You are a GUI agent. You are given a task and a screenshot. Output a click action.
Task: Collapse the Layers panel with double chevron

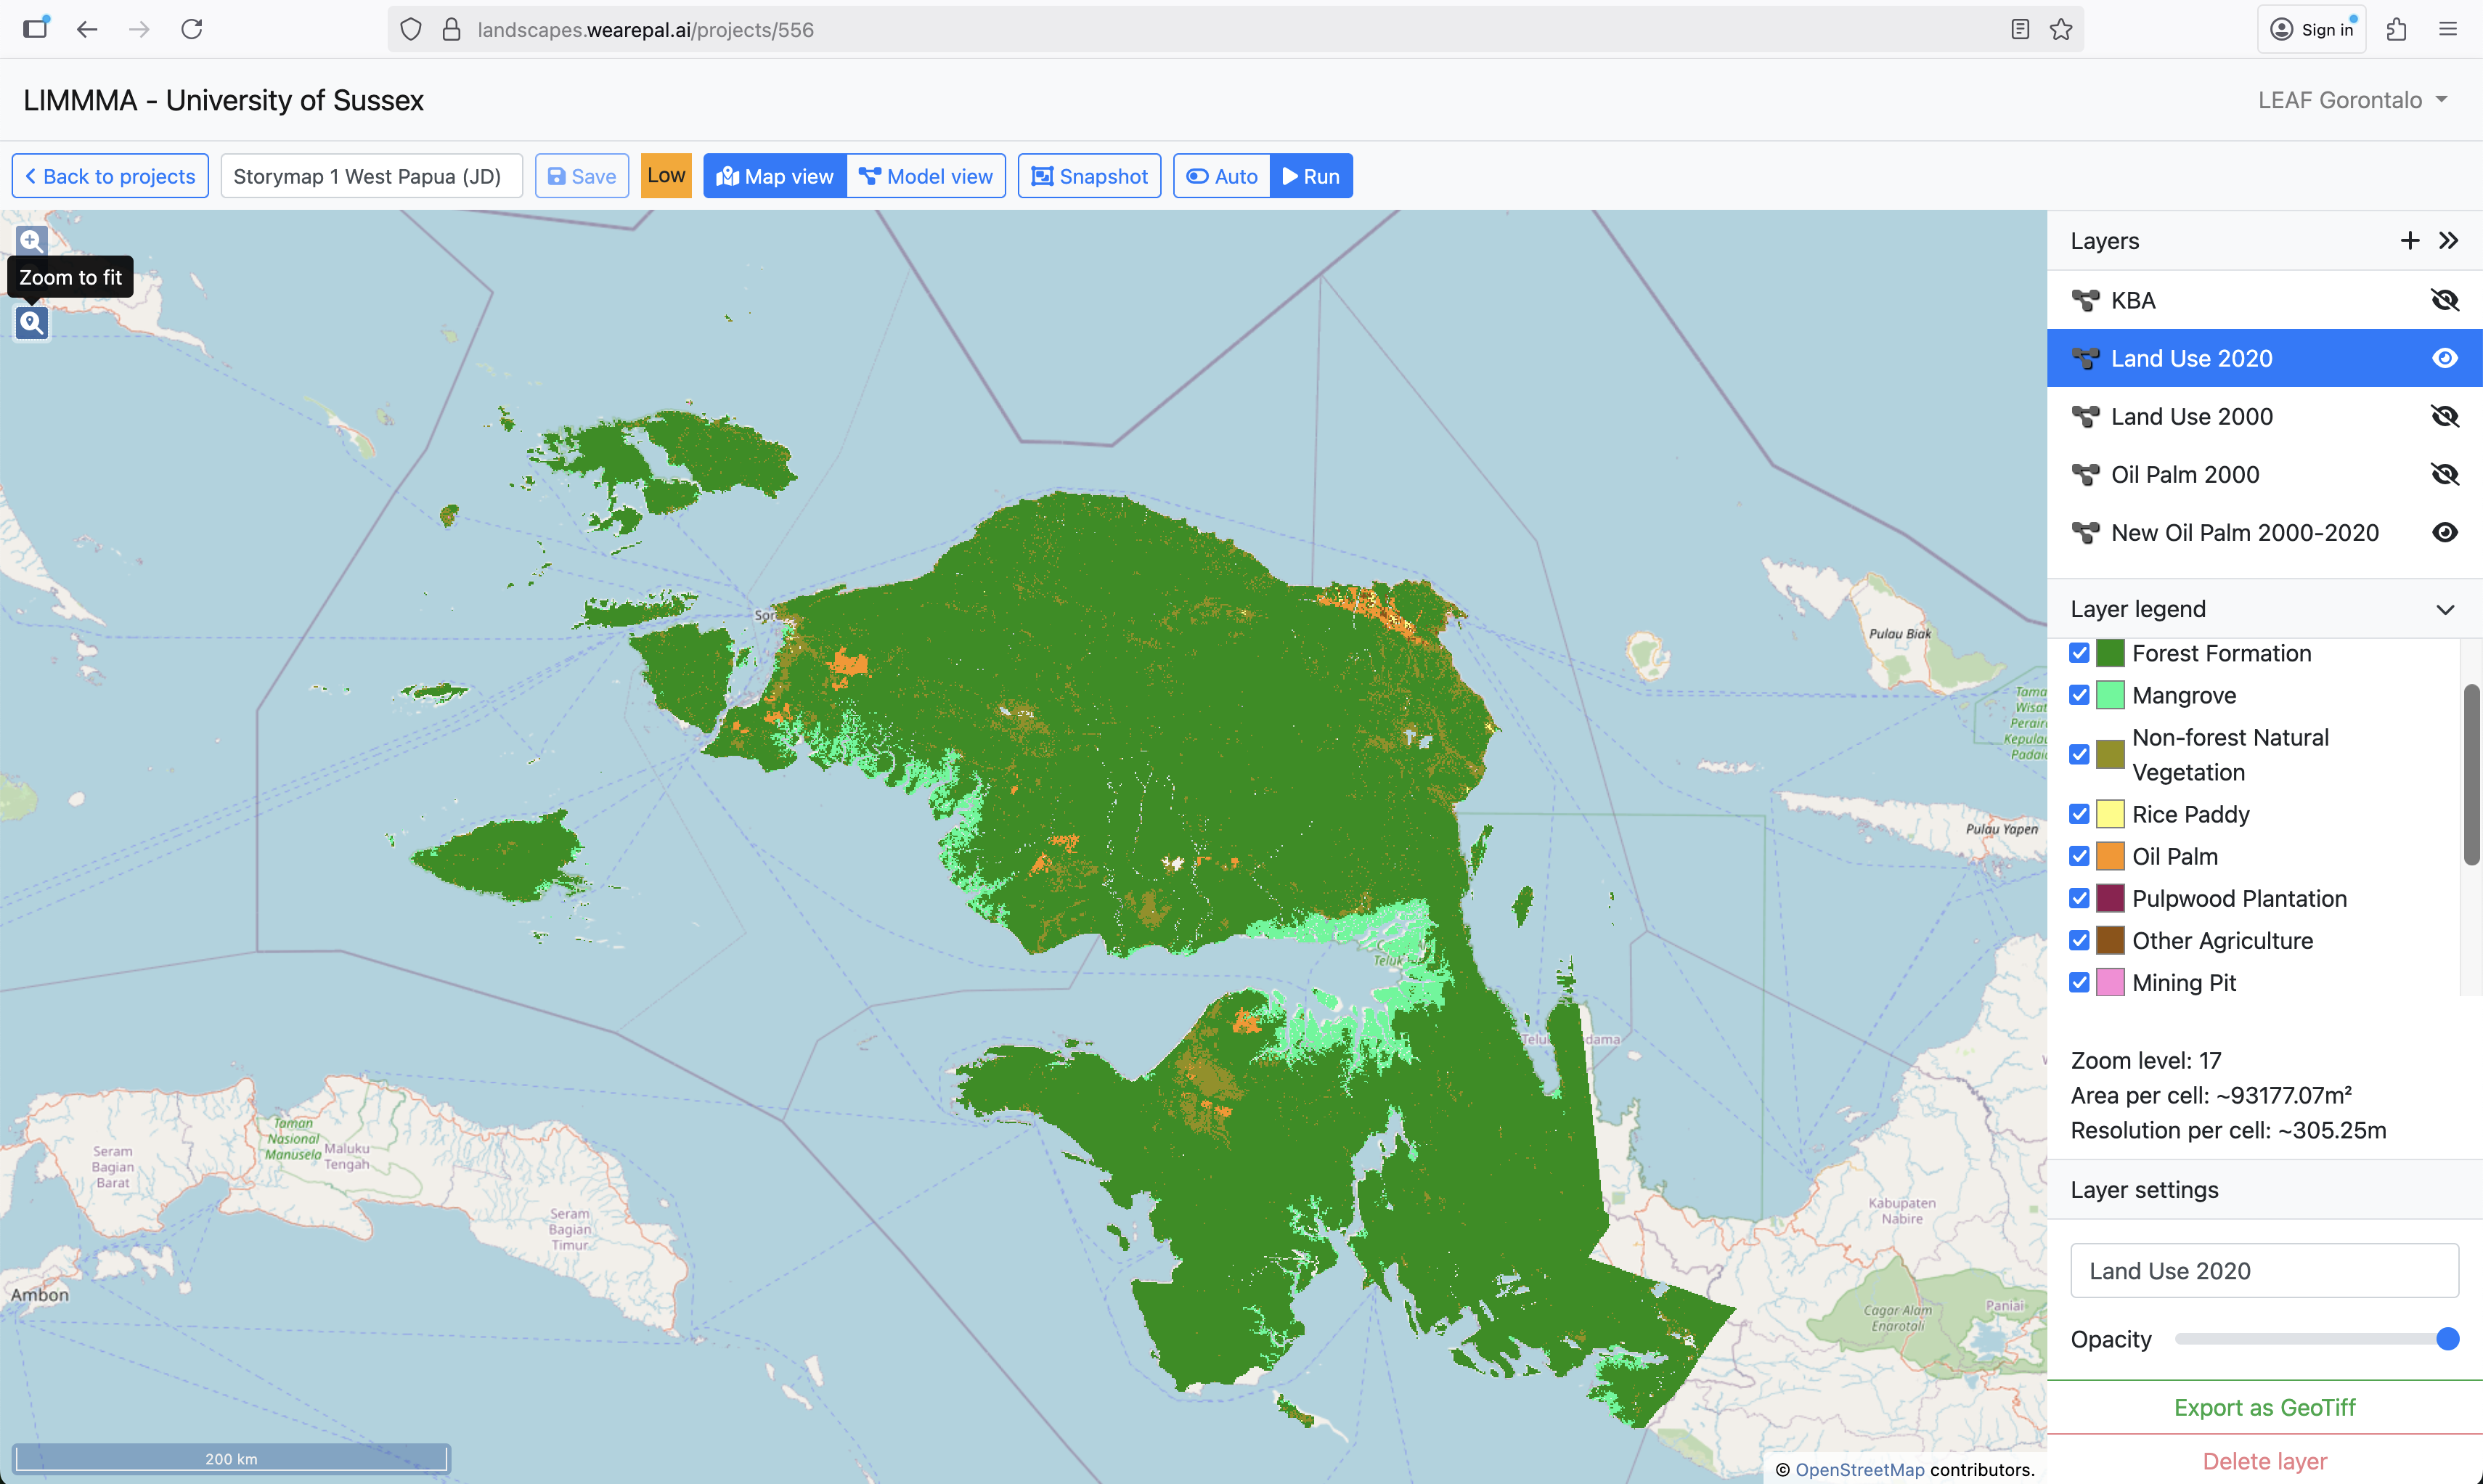[2448, 241]
